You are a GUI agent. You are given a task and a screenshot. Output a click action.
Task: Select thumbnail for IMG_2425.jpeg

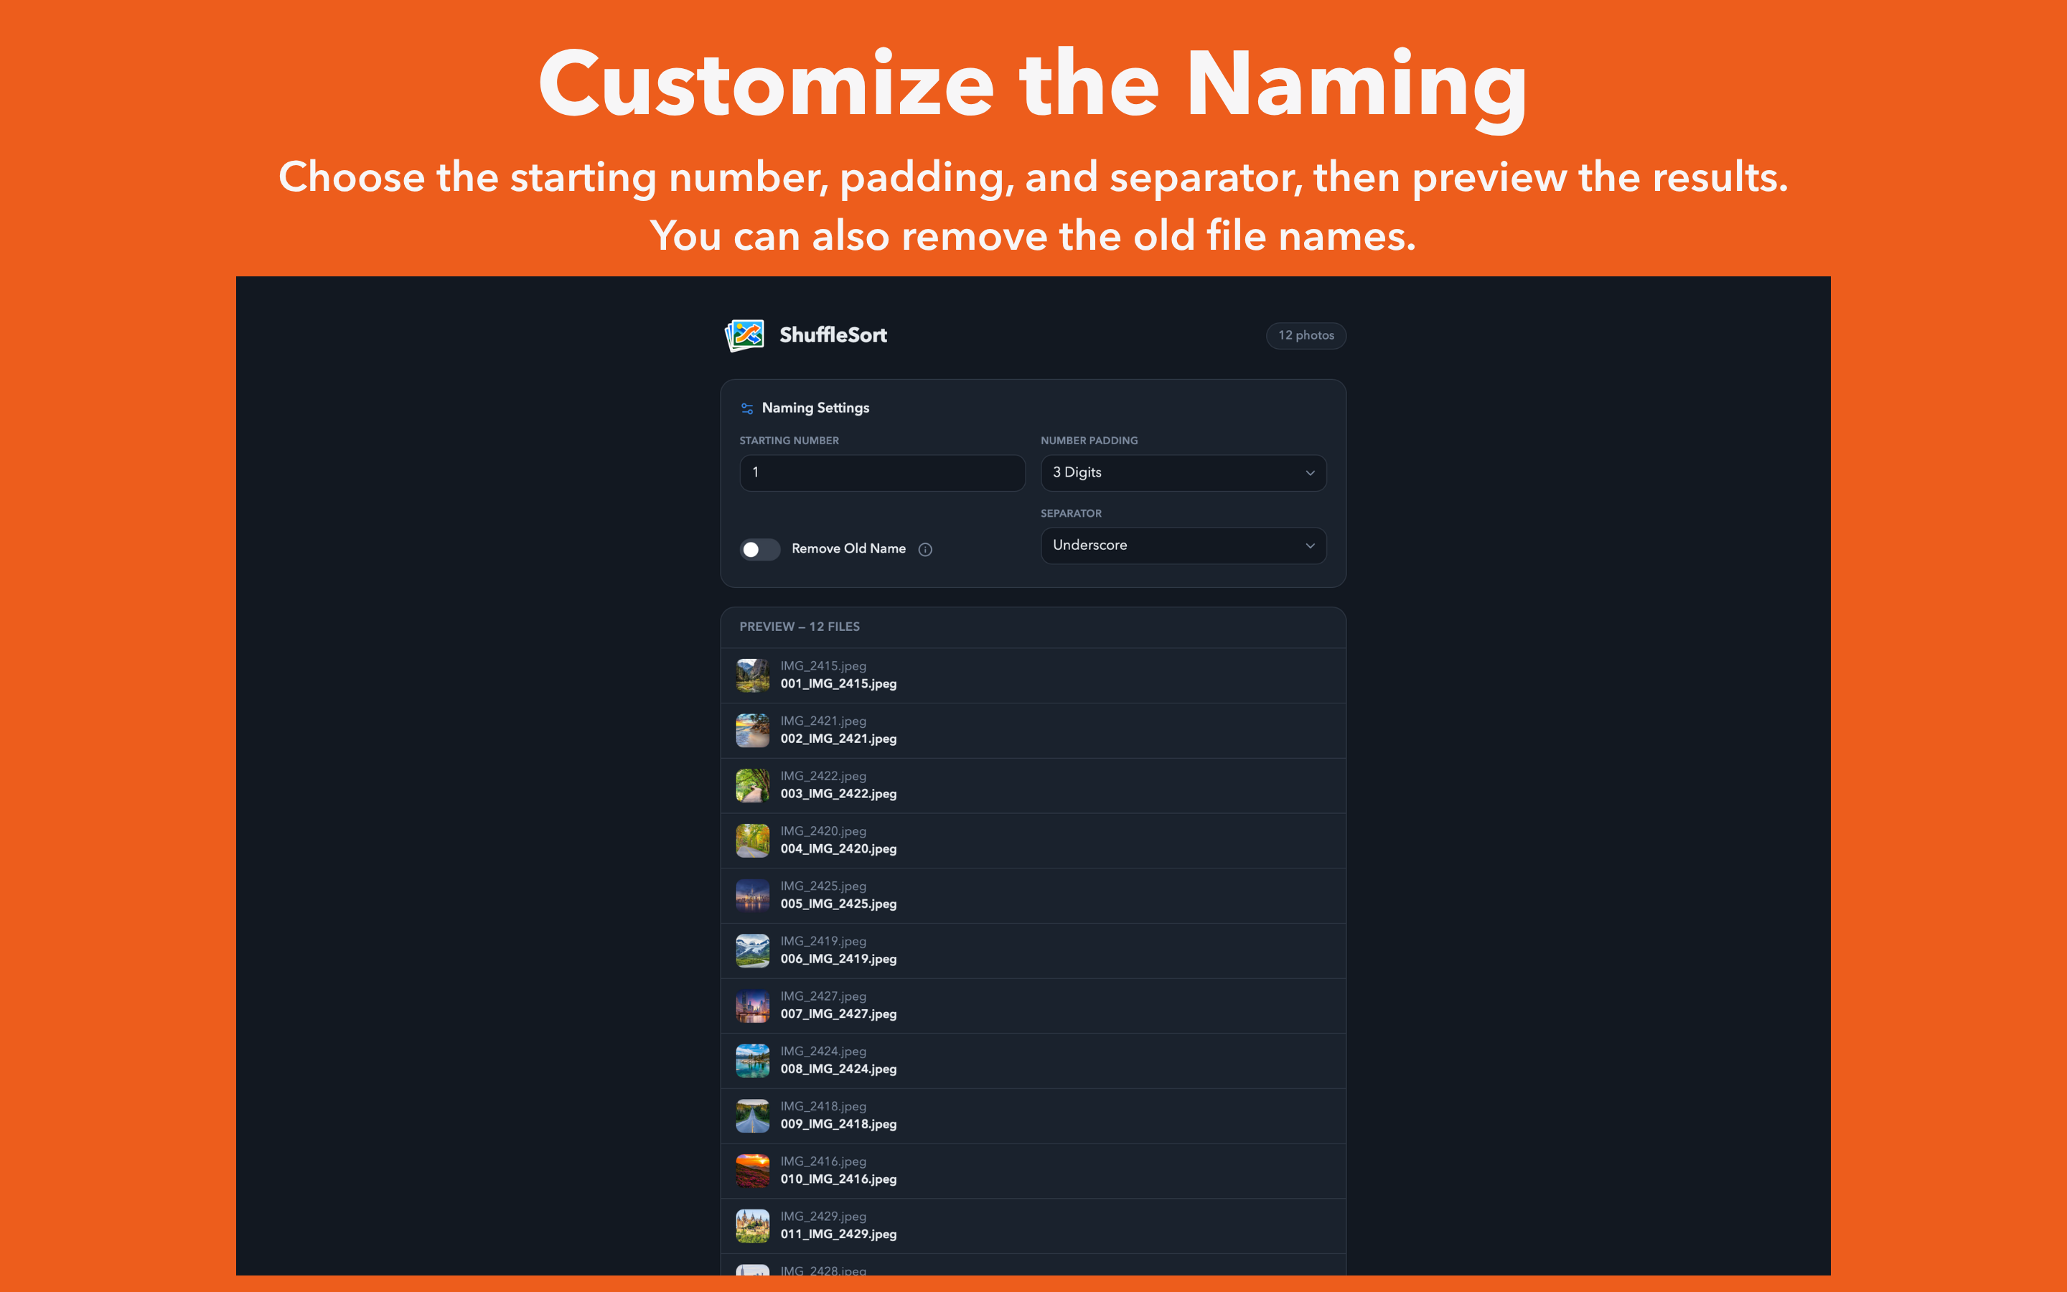[752, 896]
